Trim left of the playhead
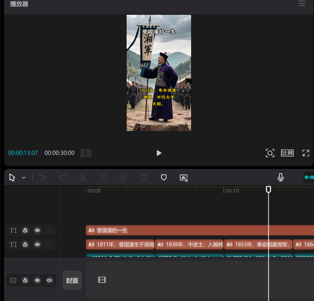This screenshot has height=301, width=314. click(103, 177)
